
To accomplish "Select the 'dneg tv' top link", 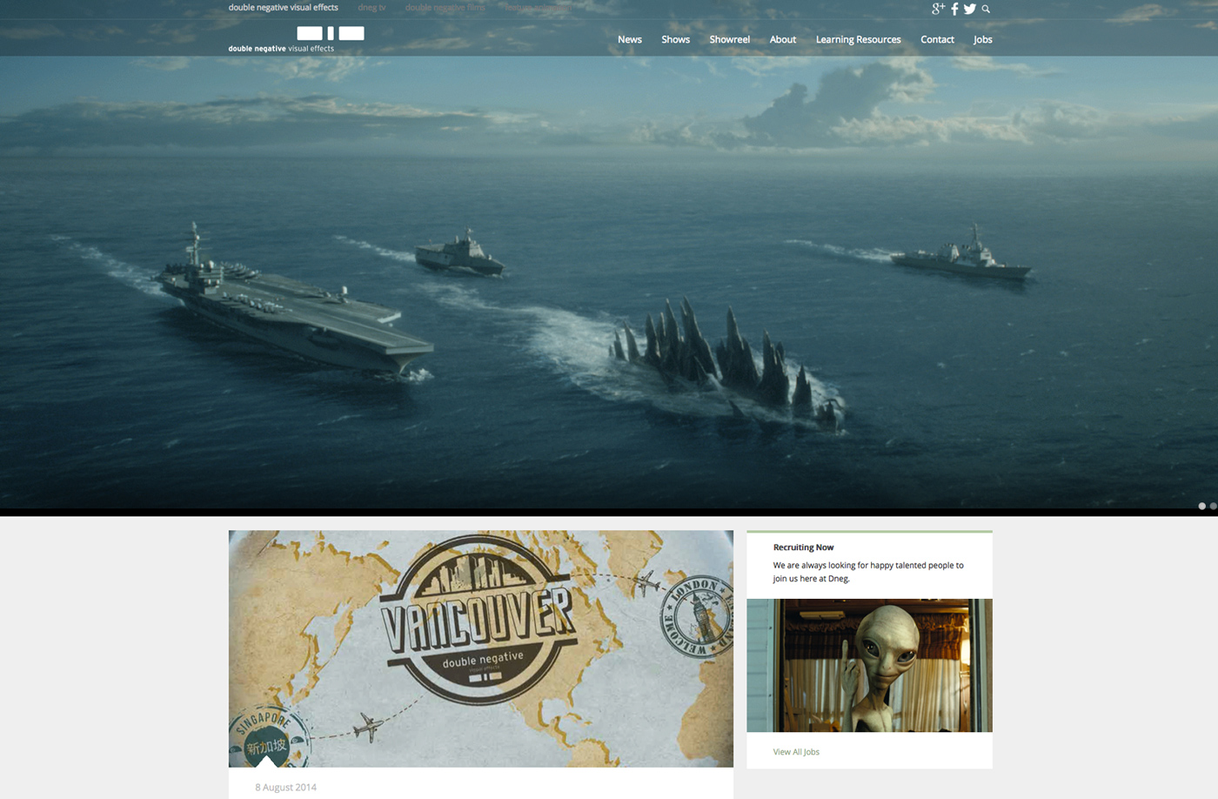I will pos(371,7).
